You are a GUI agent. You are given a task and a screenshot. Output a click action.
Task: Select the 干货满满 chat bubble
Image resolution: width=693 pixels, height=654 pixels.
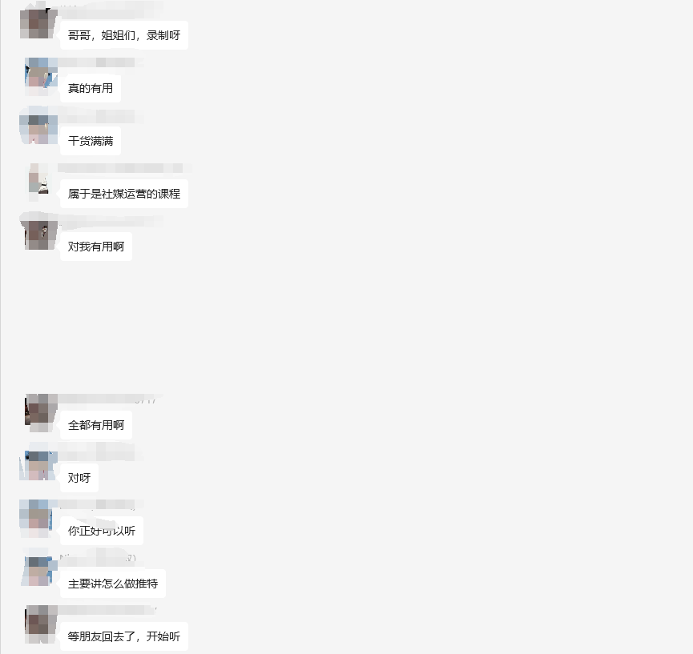pos(91,141)
